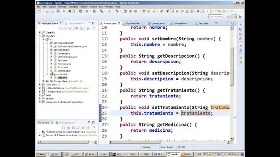
Task: Open the Run button dropdown arrow
Action: pos(98,11)
